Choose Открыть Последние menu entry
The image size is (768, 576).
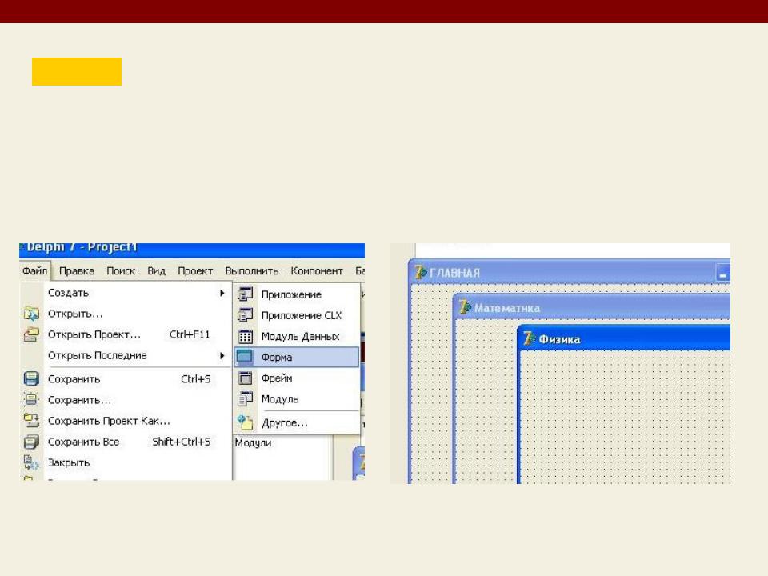[x=126, y=355]
